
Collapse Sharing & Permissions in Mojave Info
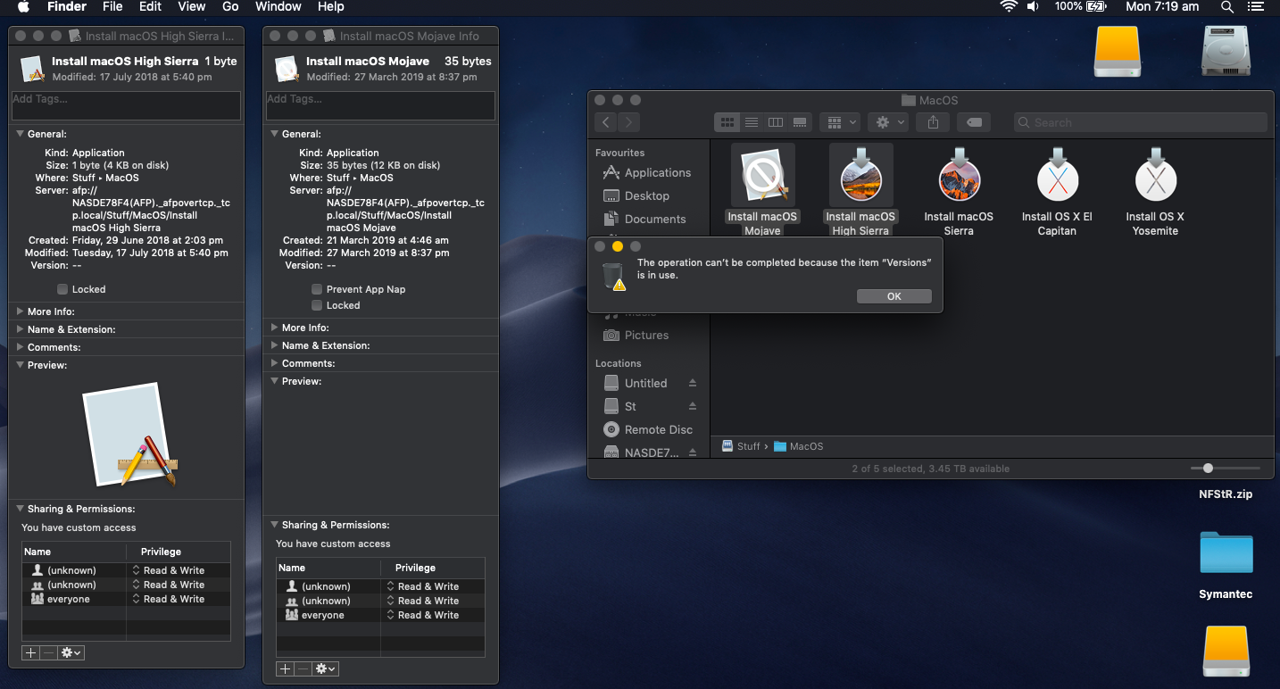point(275,525)
